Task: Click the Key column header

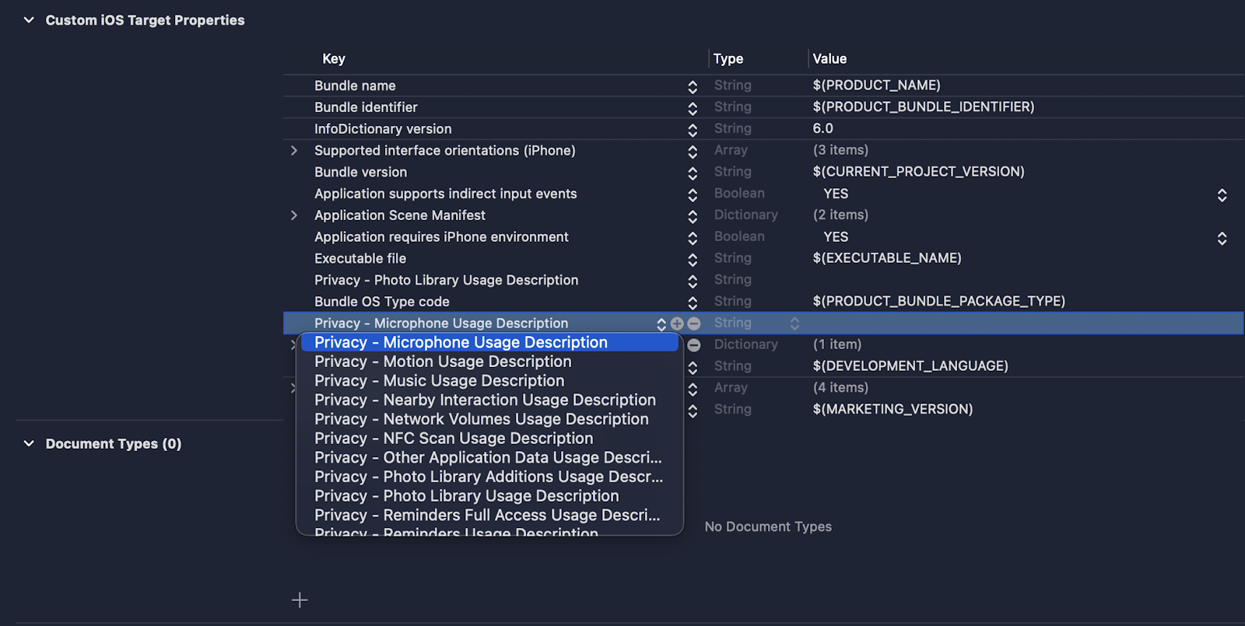Action: coord(334,59)
